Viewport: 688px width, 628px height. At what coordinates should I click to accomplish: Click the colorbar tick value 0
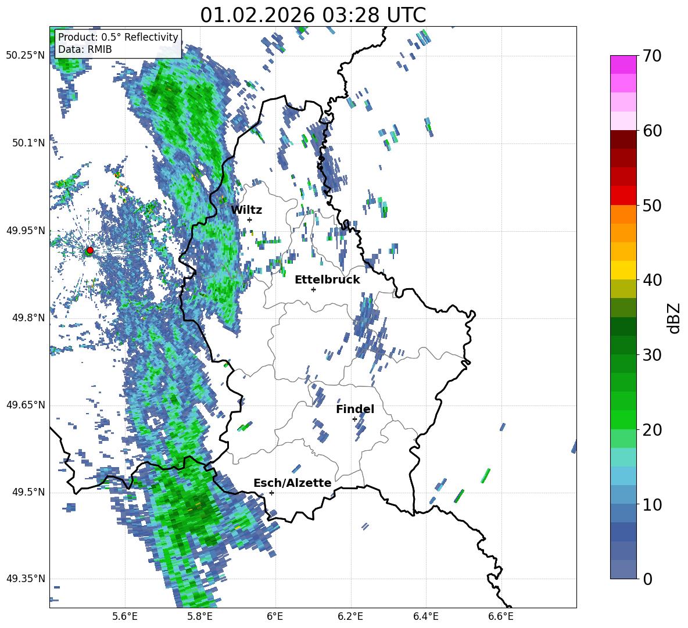647,579
